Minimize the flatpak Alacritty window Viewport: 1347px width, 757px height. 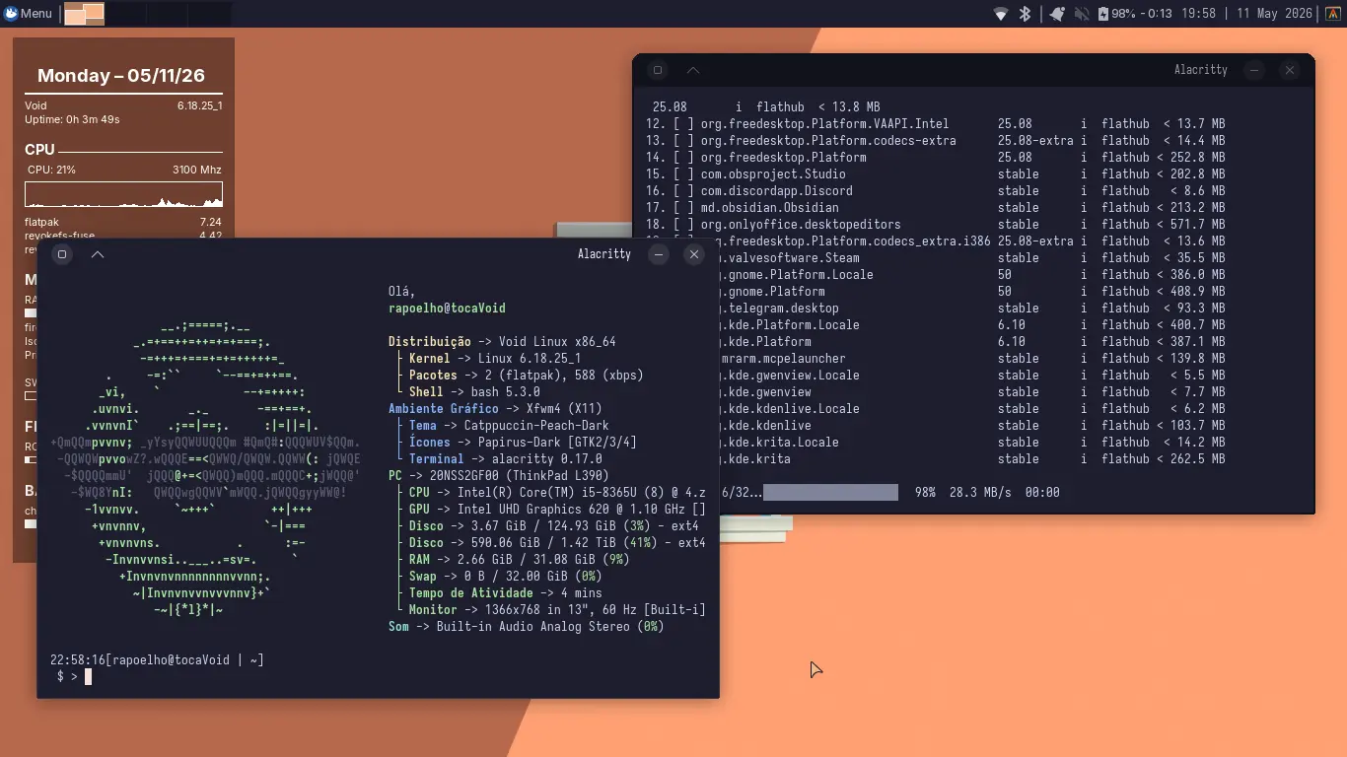1254,70
